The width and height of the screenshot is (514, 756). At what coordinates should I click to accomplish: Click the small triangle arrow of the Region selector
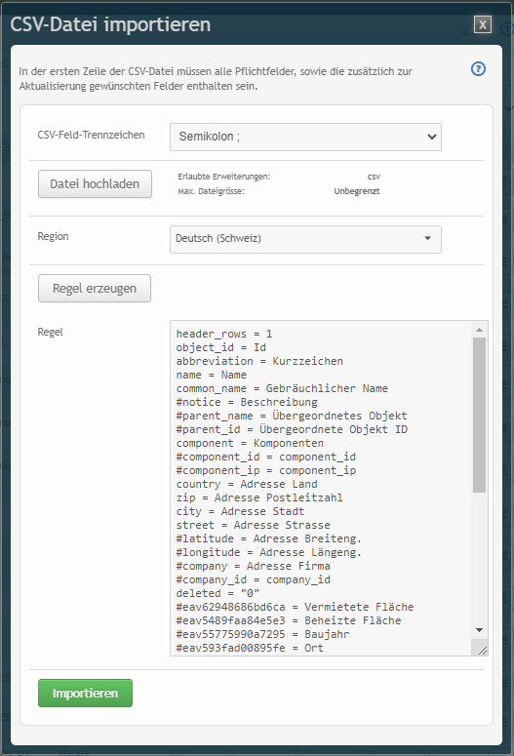(428, 238)
